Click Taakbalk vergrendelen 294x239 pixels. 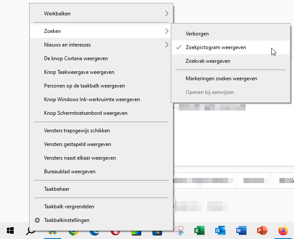[69, 207]
